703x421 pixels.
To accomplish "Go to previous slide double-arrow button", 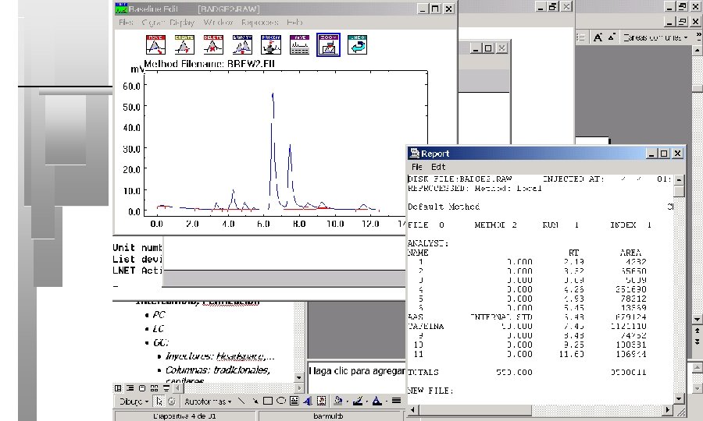I will click(698, 331).
